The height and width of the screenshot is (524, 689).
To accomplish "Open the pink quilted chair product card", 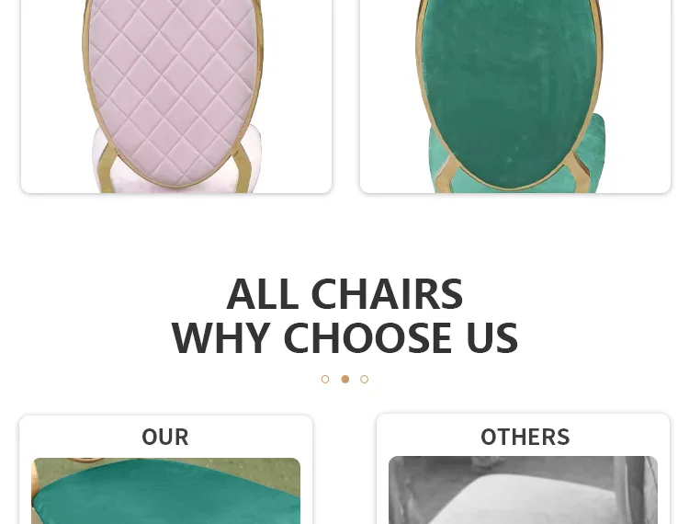I will (x=176, y=97).
